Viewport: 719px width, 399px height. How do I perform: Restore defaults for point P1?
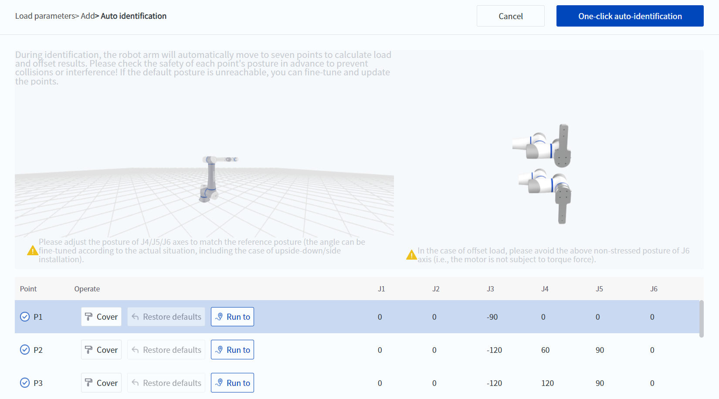tap(166, 317)
